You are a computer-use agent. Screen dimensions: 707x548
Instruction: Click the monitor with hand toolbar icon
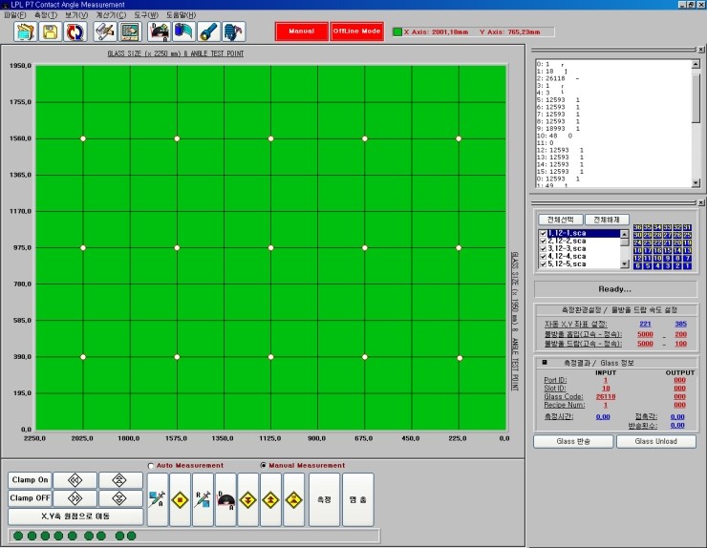(130, 32)
